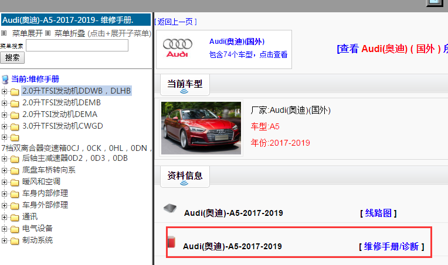The height and width of the screenshot is (265, 448).
Task: Click folder icon of 后轴主减速器0D2
Action: [15, 159]
